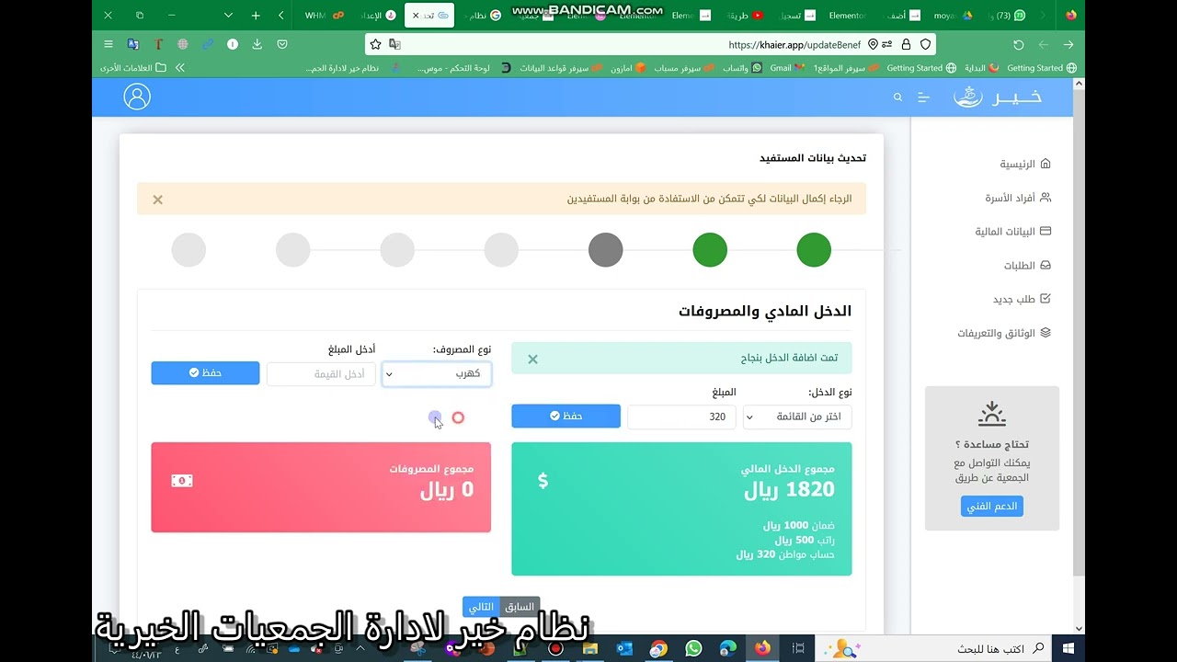The width and height of the screenshot is (1177, 662).
Task: Click the home icon beside الرئيسية
Action: coord(1045,164)
